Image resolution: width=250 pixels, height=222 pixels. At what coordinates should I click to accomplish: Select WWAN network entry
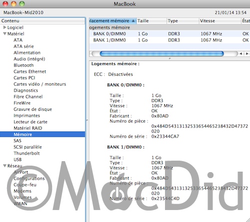pos(20,204)
